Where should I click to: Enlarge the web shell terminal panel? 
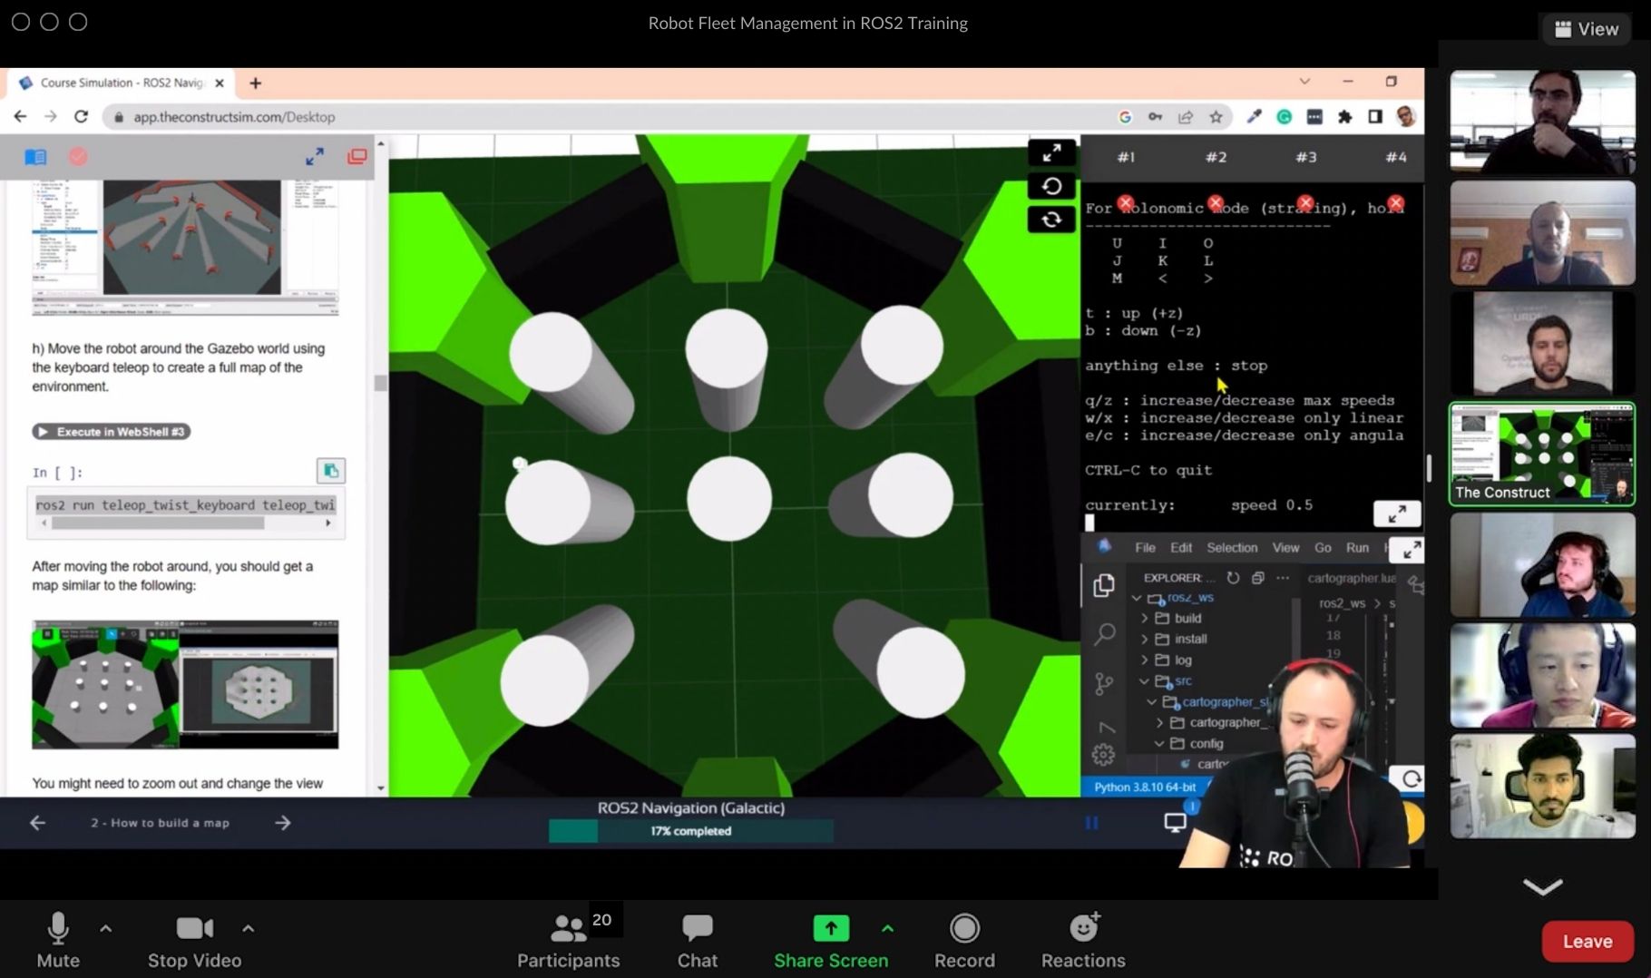point(1397,513)
